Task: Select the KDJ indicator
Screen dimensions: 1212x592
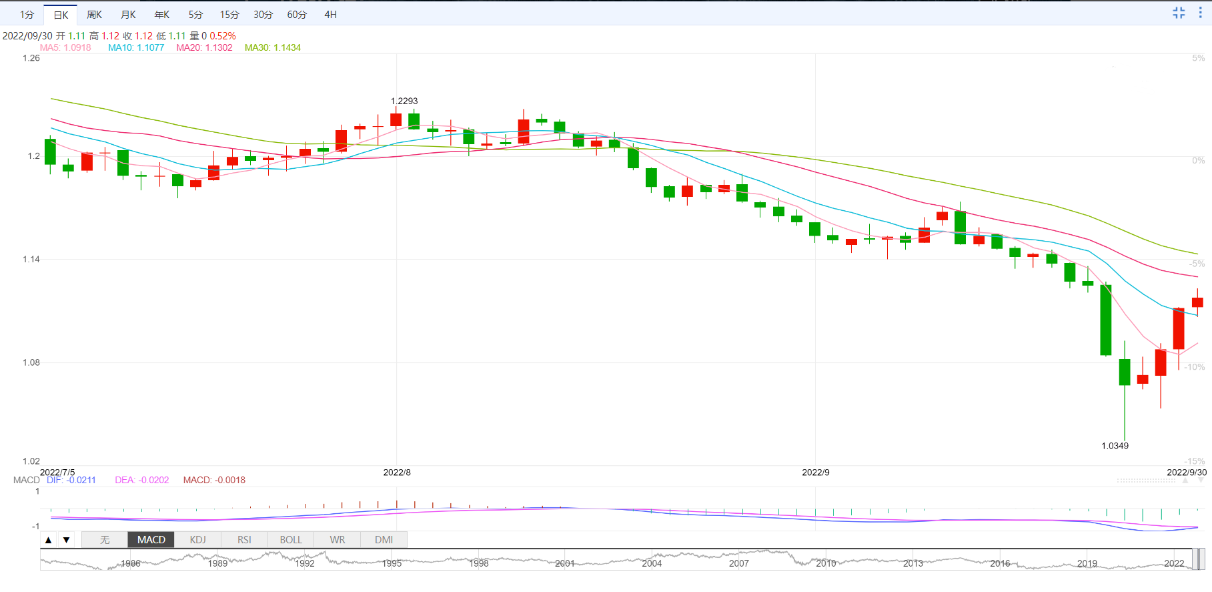Action: [197, 540]
